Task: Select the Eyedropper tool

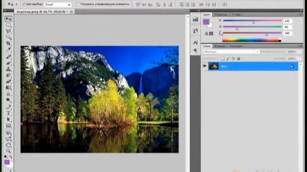Action: (x=8, y=49)
